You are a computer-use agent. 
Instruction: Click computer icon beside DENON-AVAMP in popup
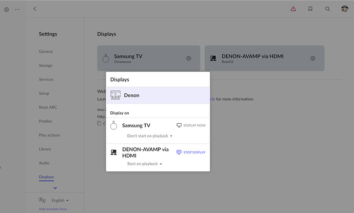(x=113, y=152)
